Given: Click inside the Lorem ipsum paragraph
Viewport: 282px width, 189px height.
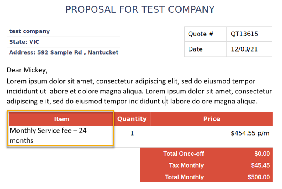Looking at the screenshot, I should coord(139,91).
